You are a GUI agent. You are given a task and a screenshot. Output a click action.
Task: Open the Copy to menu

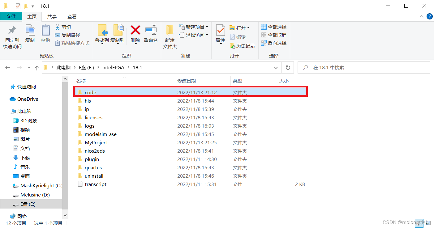[x=117, y=35]
